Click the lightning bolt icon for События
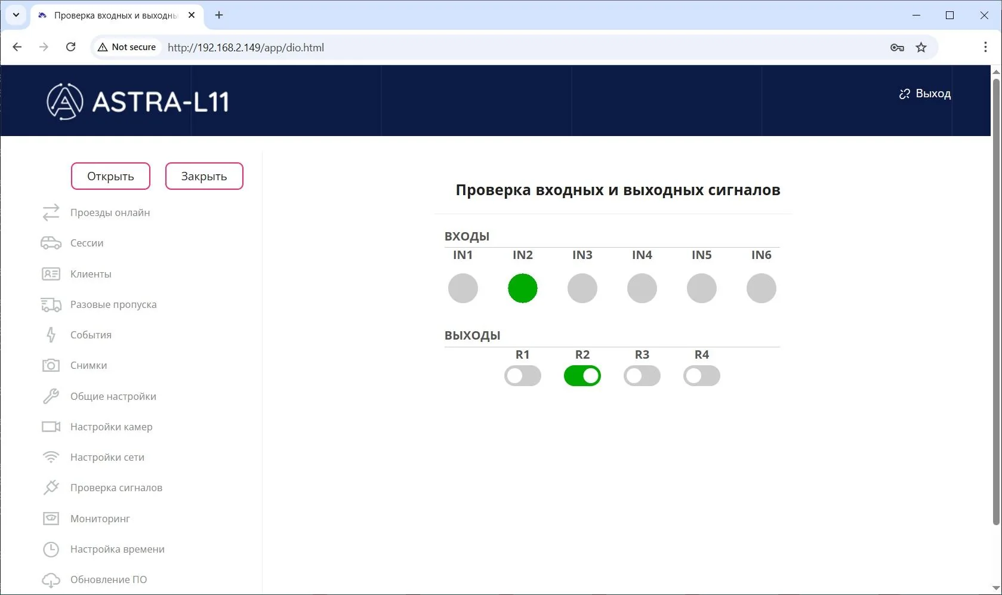This screenshot has width=1002, height=595. [x=51, y=335]
